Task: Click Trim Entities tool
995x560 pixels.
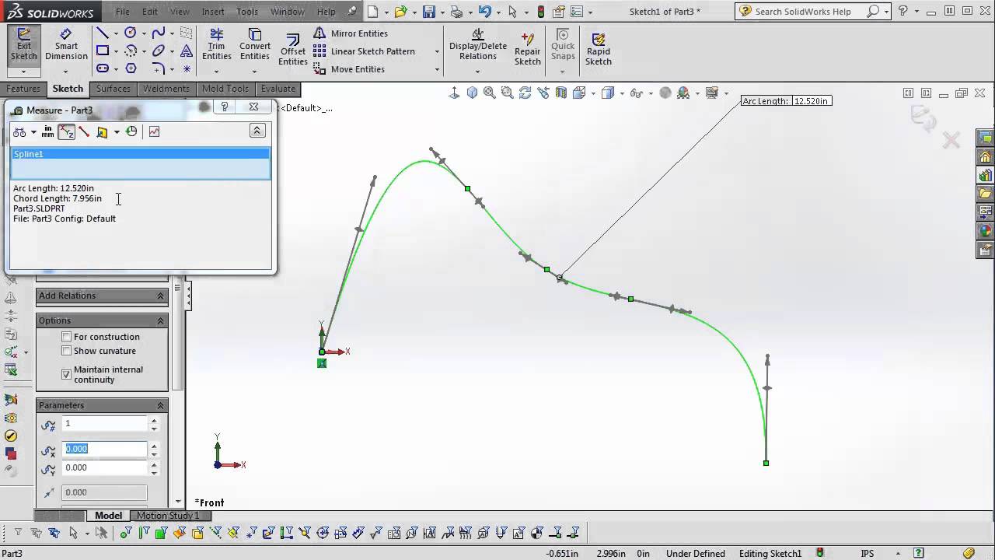Action: tap(216, 45)
